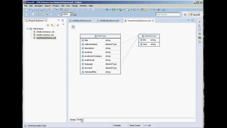Select the term element in elementType
227x128 pixels.
[149, 44]
